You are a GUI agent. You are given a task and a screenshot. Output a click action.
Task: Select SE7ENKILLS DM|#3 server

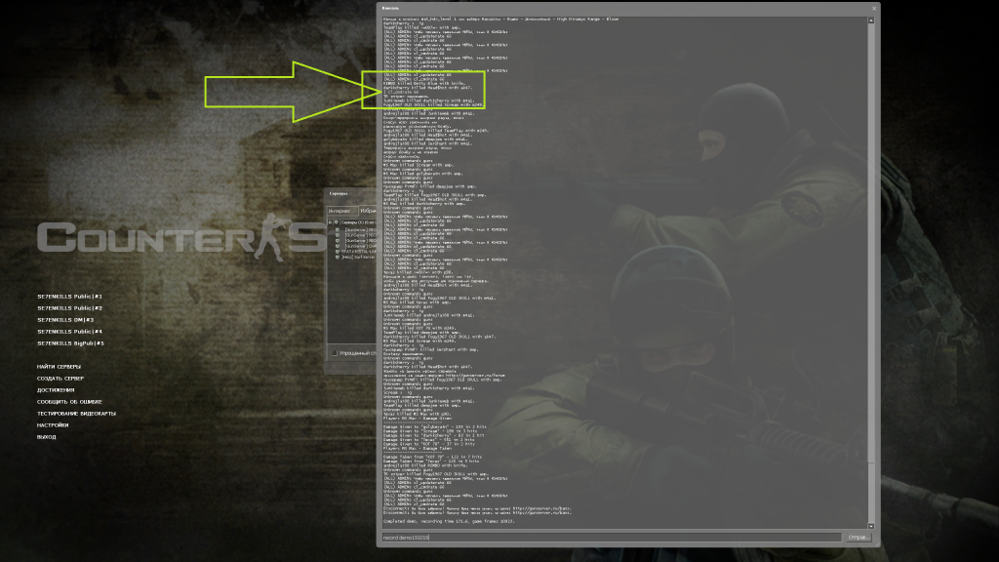tap(66, 320)
